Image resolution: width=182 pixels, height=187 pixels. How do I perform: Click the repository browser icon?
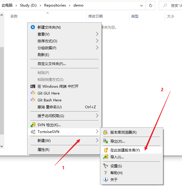click(x=106, y=132)
